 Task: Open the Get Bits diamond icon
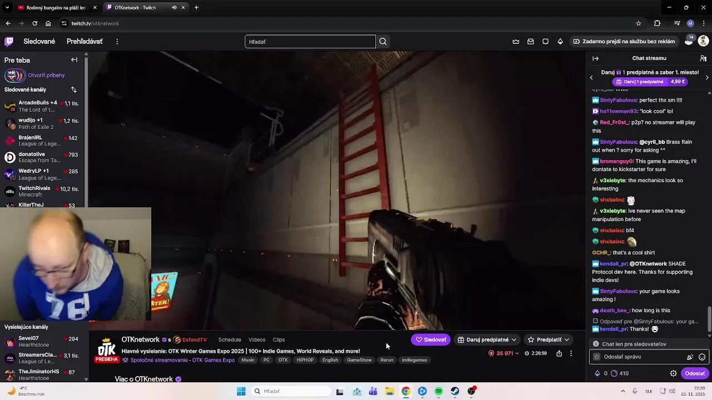coord(560,42)
